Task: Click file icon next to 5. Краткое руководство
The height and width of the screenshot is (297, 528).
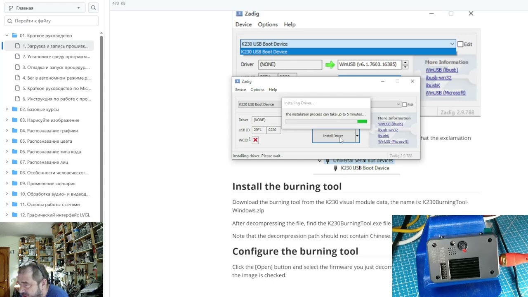Action: pyautogui.click(x=17, y=88)
